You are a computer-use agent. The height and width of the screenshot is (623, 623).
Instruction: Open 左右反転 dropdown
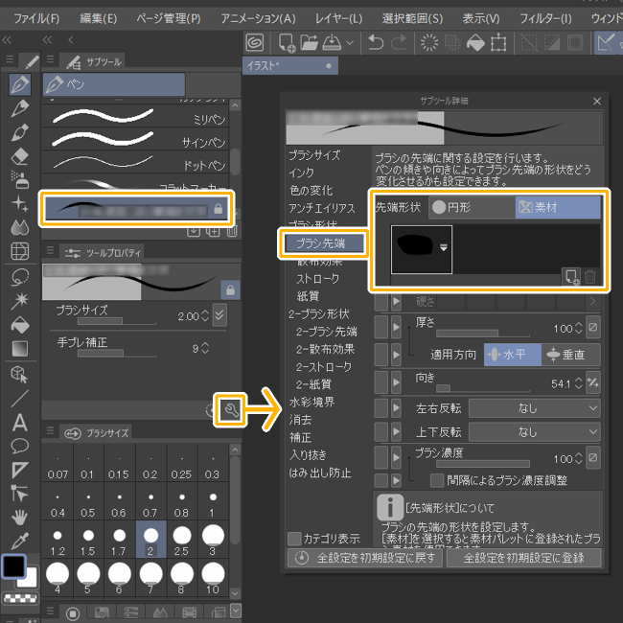pyautogui.click(x=535, y=408)
